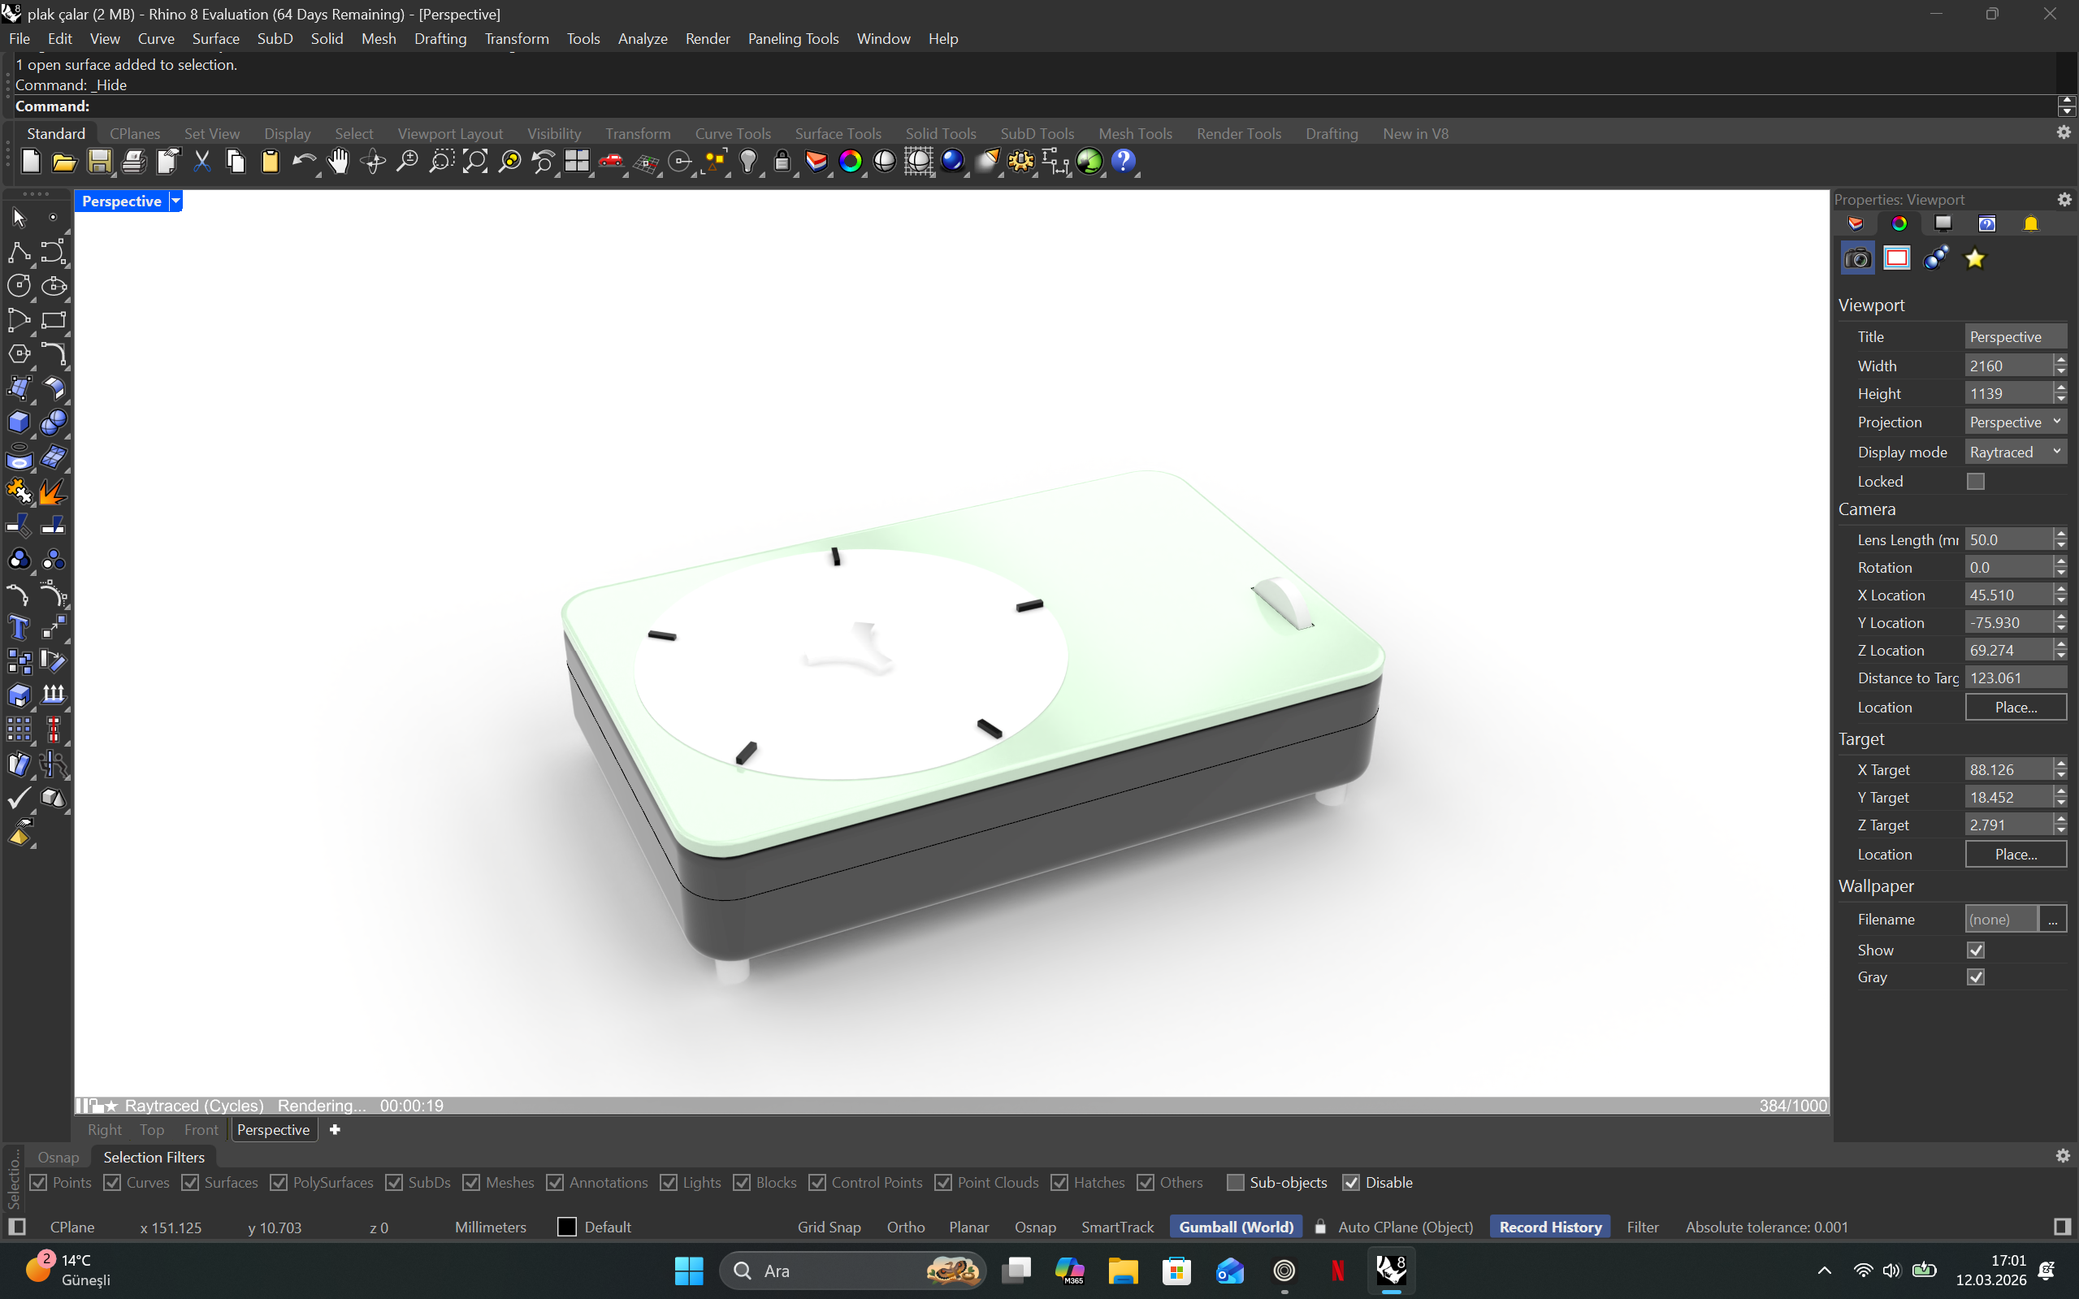The width and height of the screenshot is (2079, 1299).
Task: Open the Perspective viewport title dropdown arrow
Action: (175, 201)
